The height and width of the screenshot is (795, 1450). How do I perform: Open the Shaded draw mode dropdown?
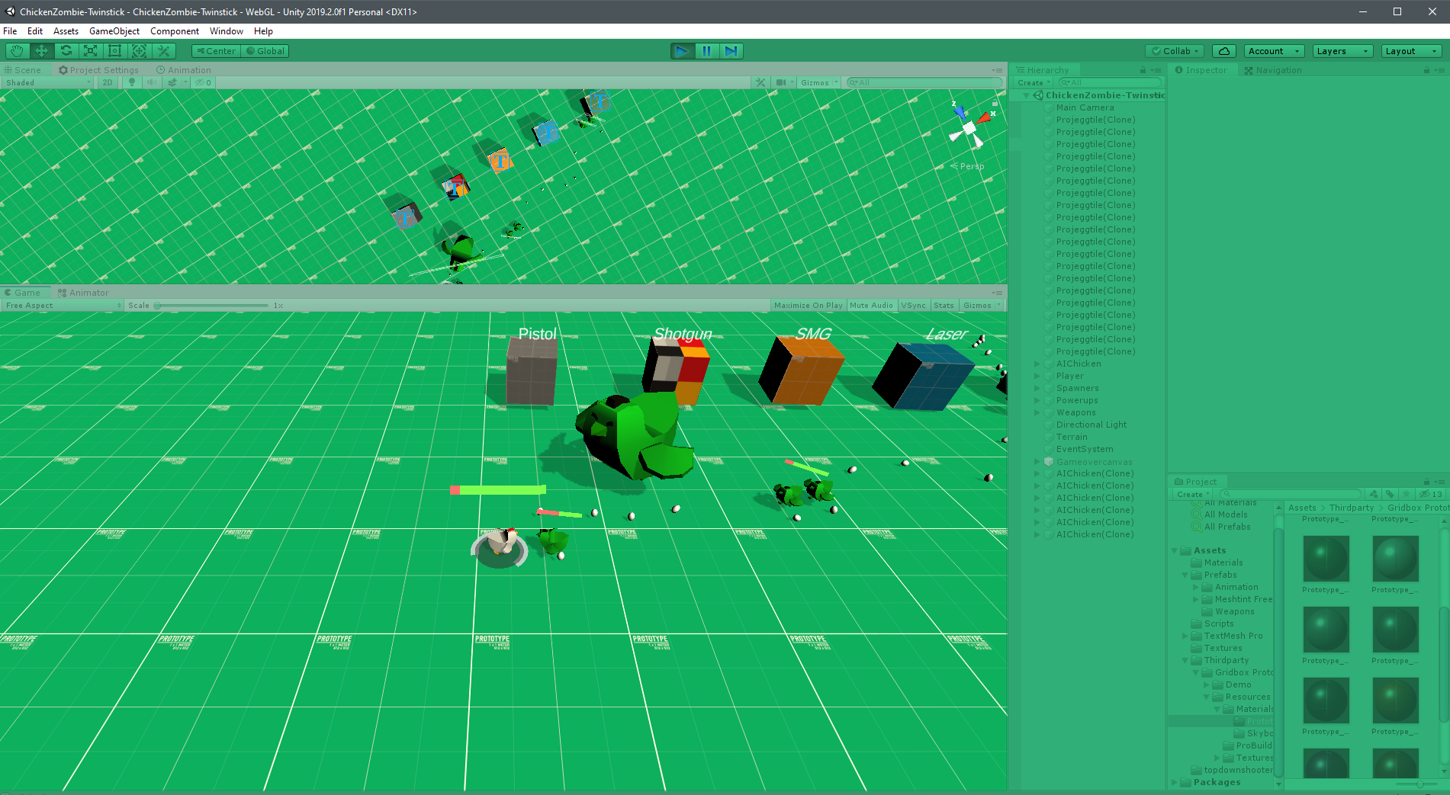click(48, 82)
